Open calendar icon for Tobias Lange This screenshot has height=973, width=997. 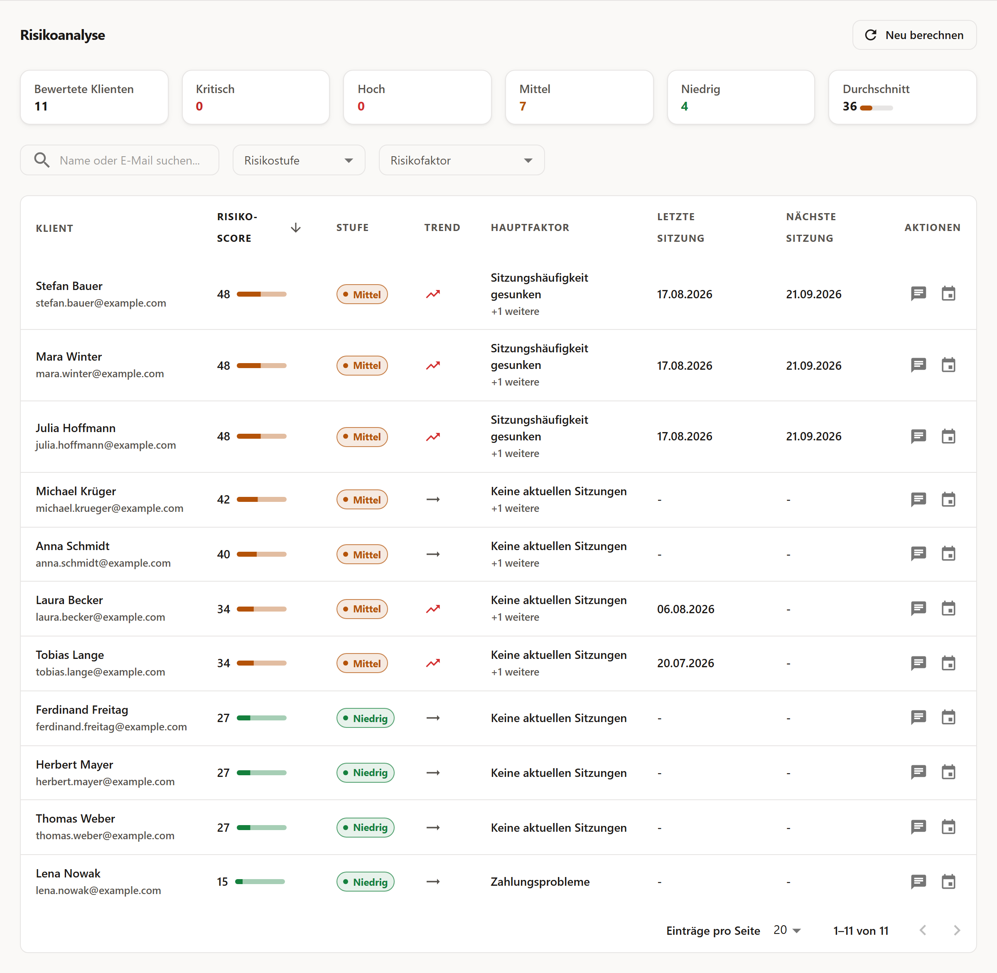click(948, 663)
